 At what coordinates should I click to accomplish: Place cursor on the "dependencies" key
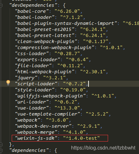pyautogui.click(x=29, y=150)
